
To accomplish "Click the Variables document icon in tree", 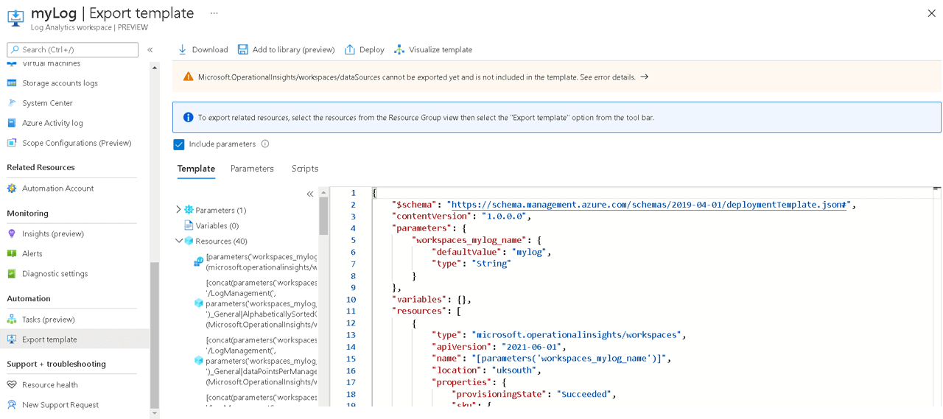I will tap(189, 225).
